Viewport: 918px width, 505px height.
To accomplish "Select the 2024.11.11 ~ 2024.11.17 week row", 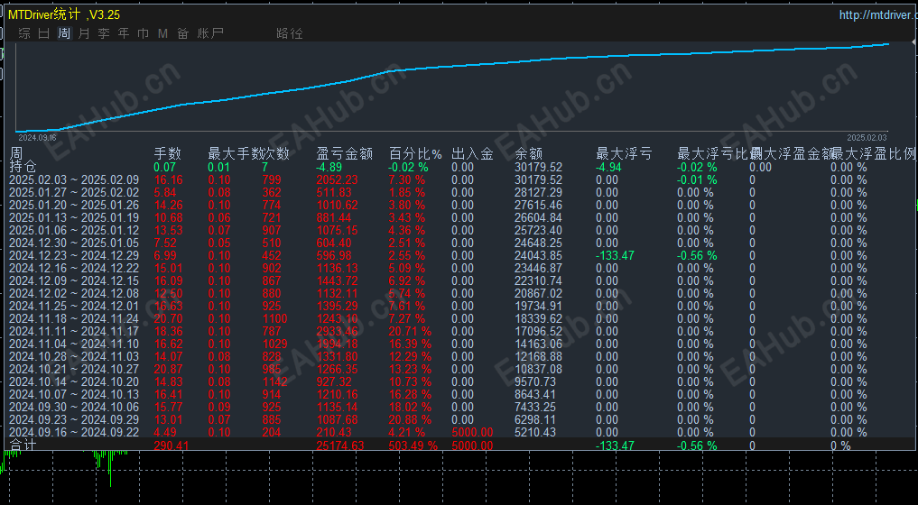I will 459,331.
